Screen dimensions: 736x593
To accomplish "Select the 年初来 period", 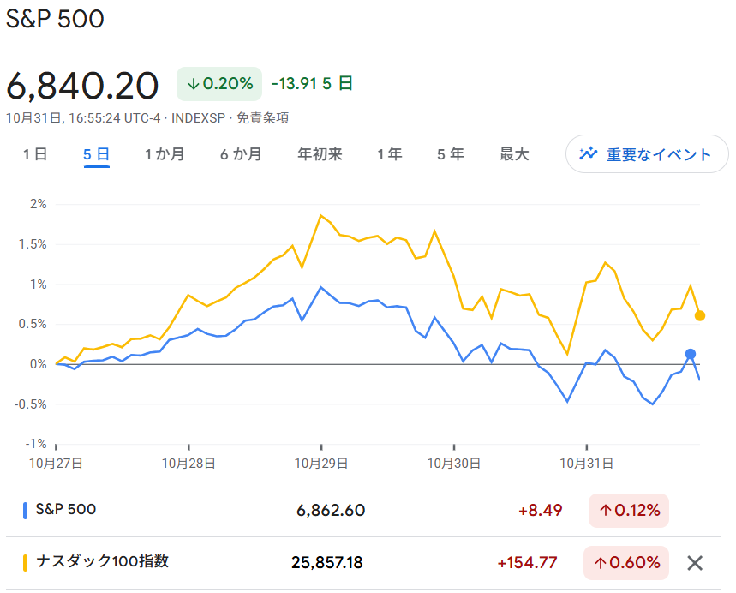I will pos(320,153).
